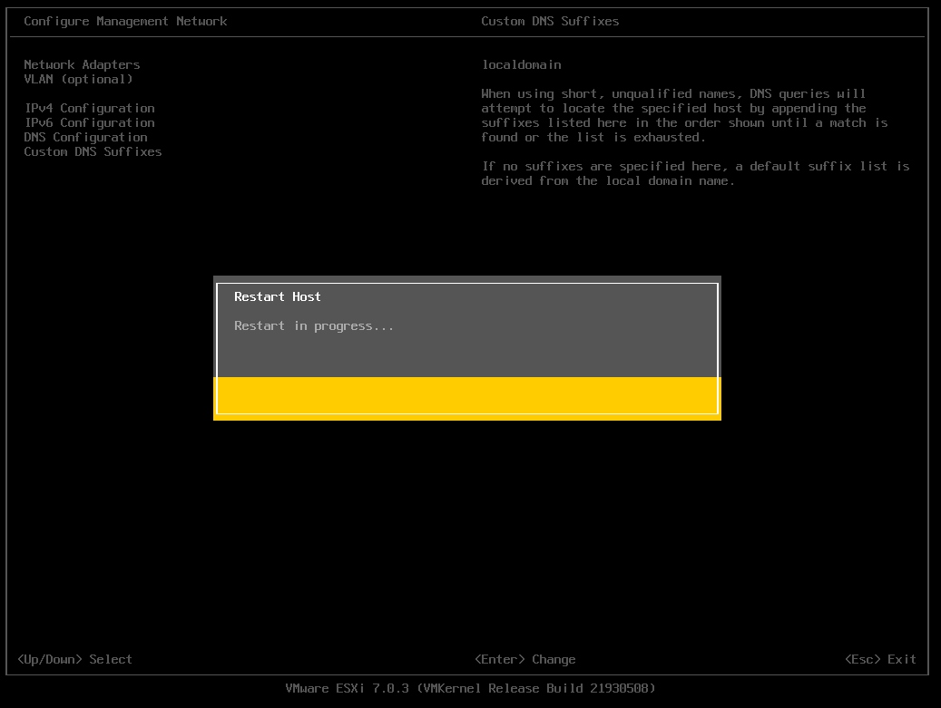Click the Enter Change hint
Viewport: 941px width, 708px height.
(524, 659)
